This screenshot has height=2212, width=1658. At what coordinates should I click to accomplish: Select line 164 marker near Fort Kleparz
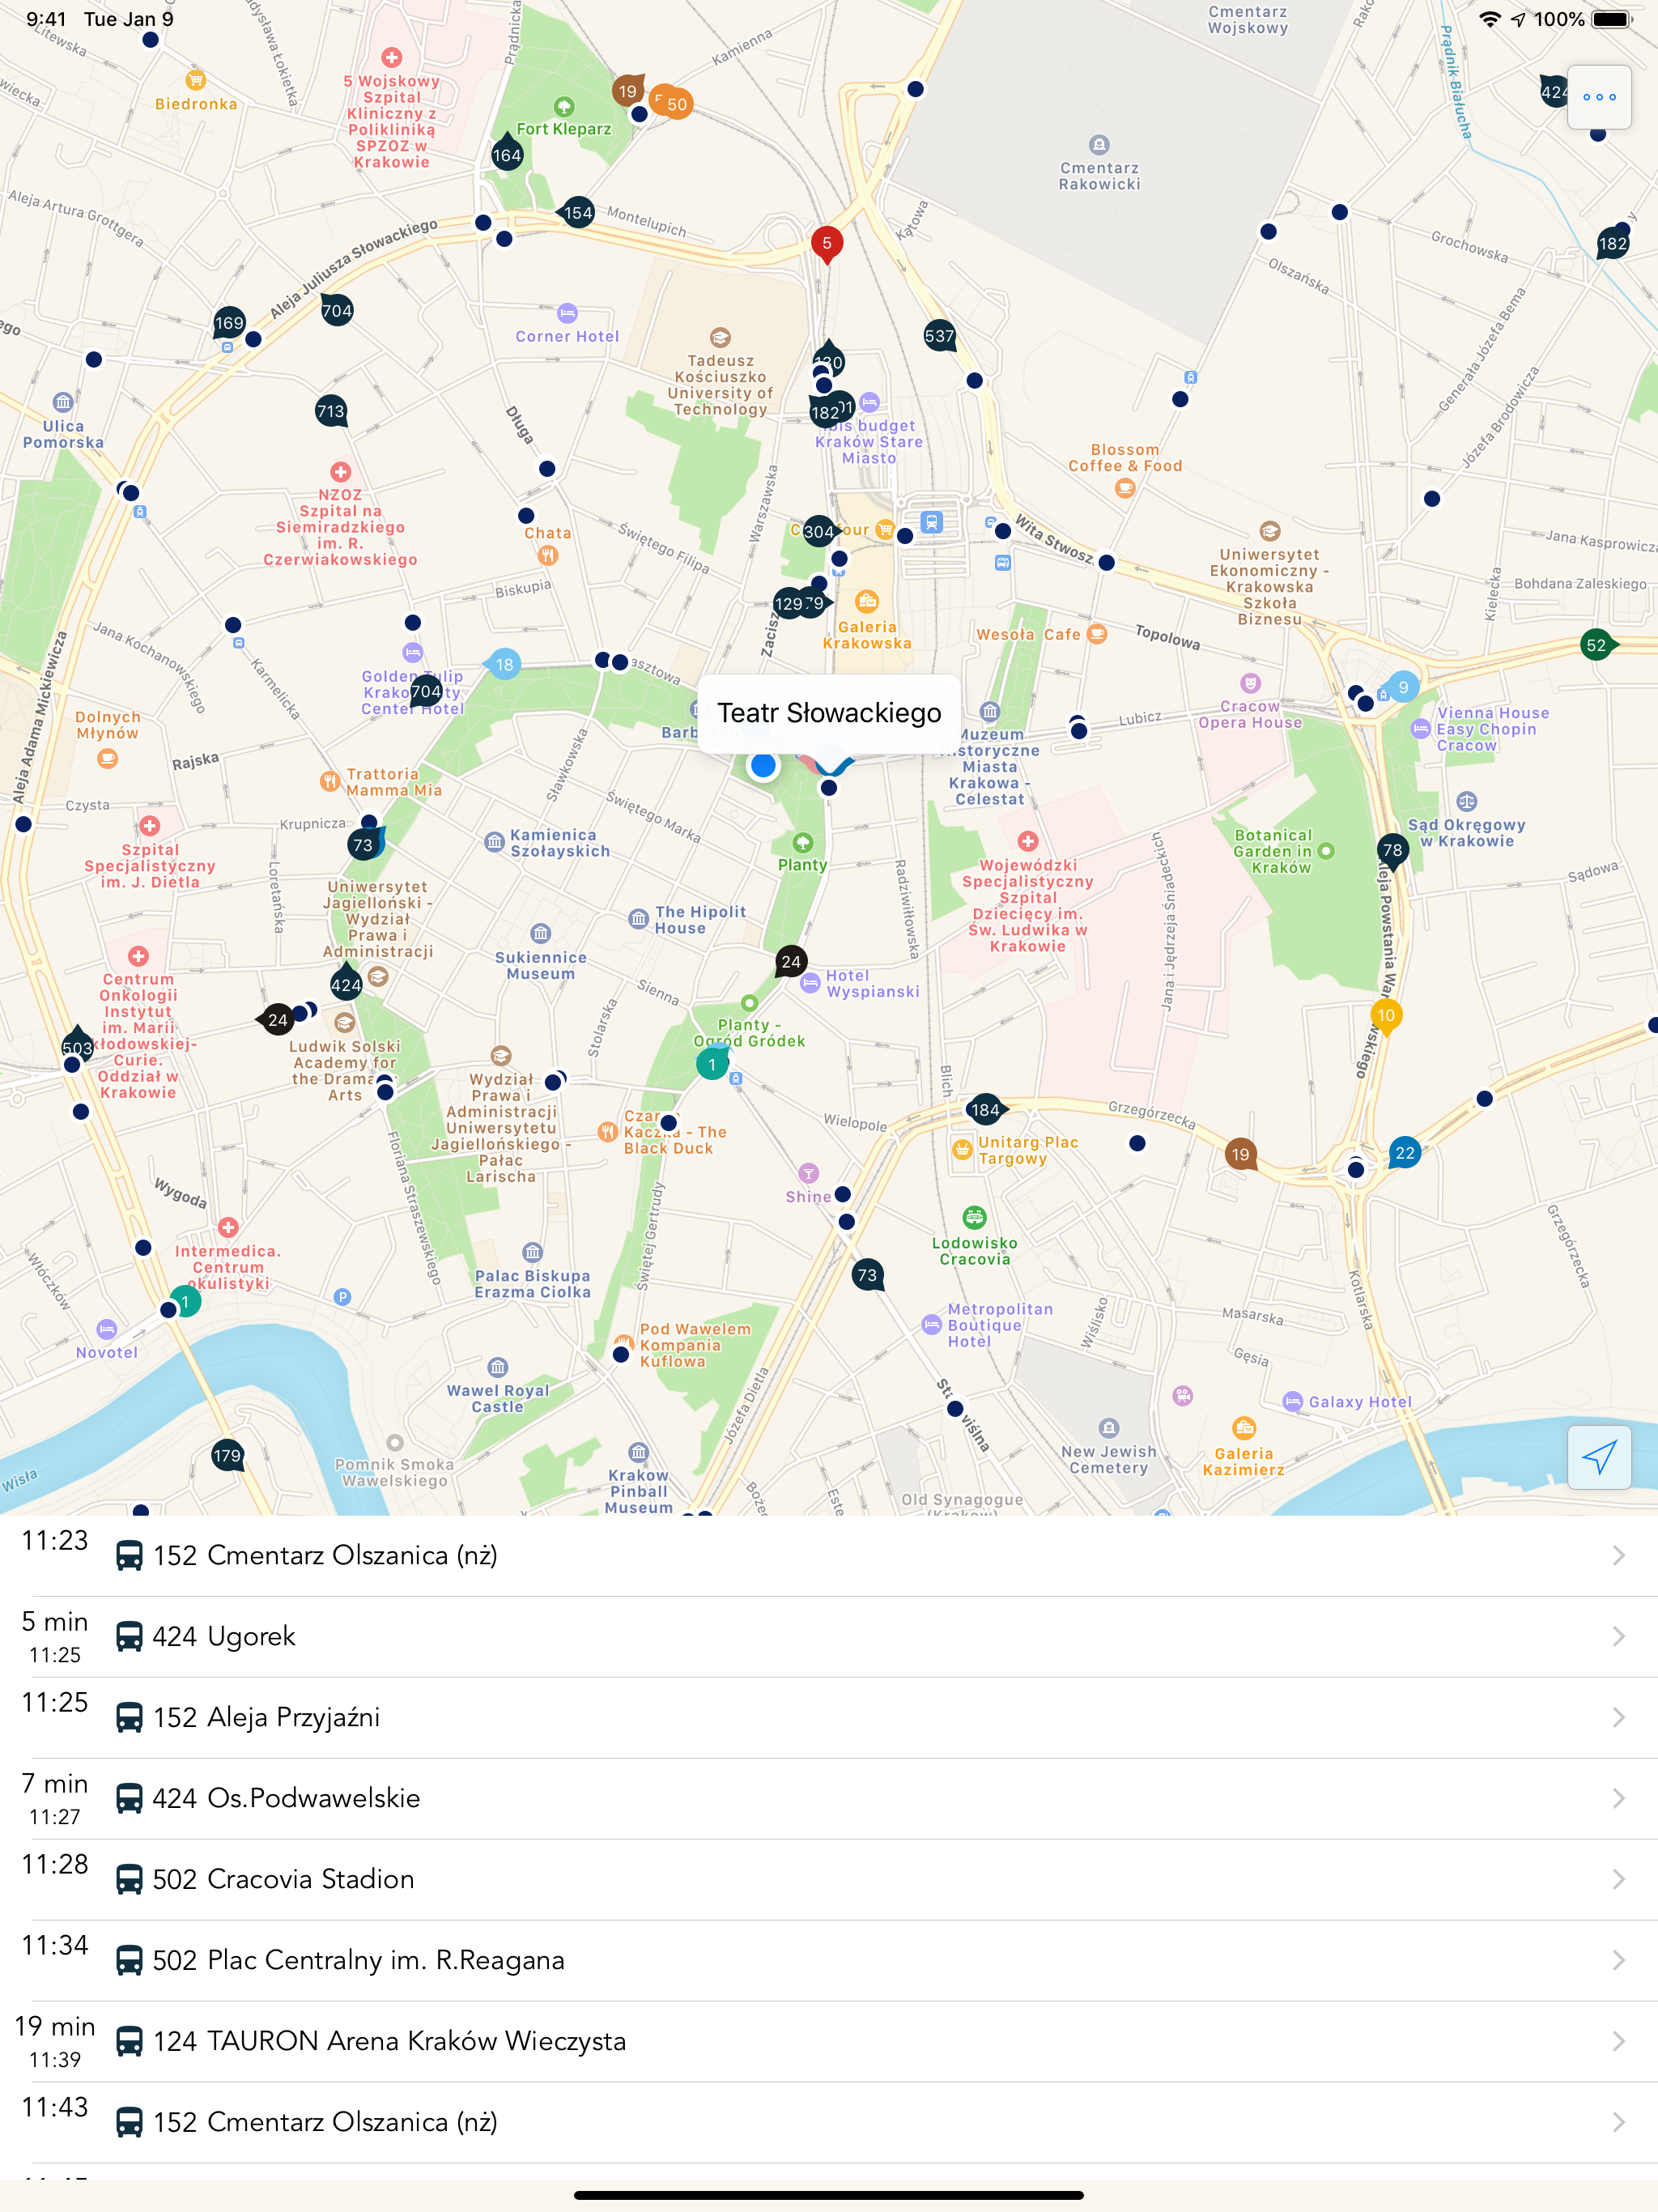(x=507, y=154)
